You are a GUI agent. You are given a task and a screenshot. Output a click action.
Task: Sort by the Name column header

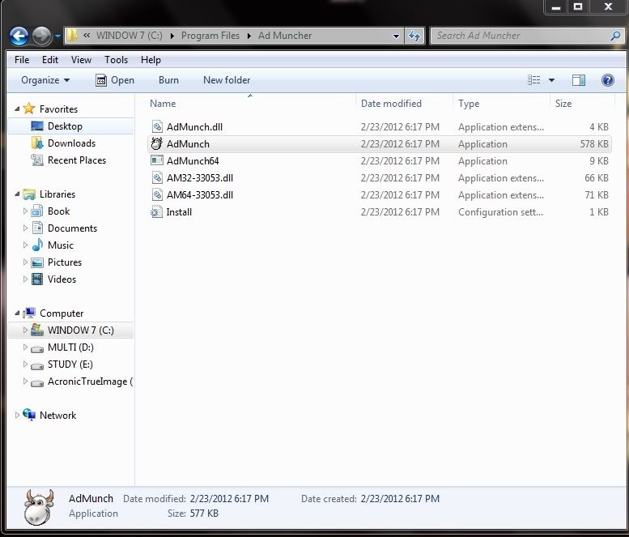pyautogui.click(x=163, y=104)
